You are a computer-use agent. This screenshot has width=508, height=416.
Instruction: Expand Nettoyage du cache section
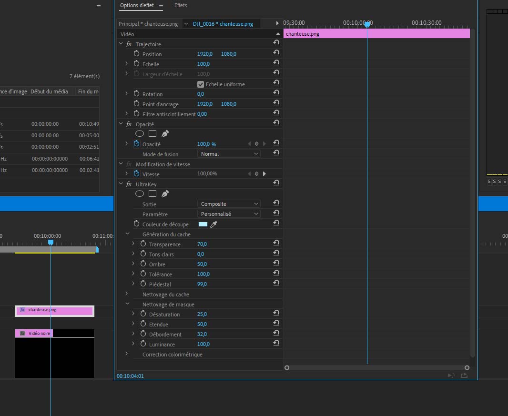127,294
